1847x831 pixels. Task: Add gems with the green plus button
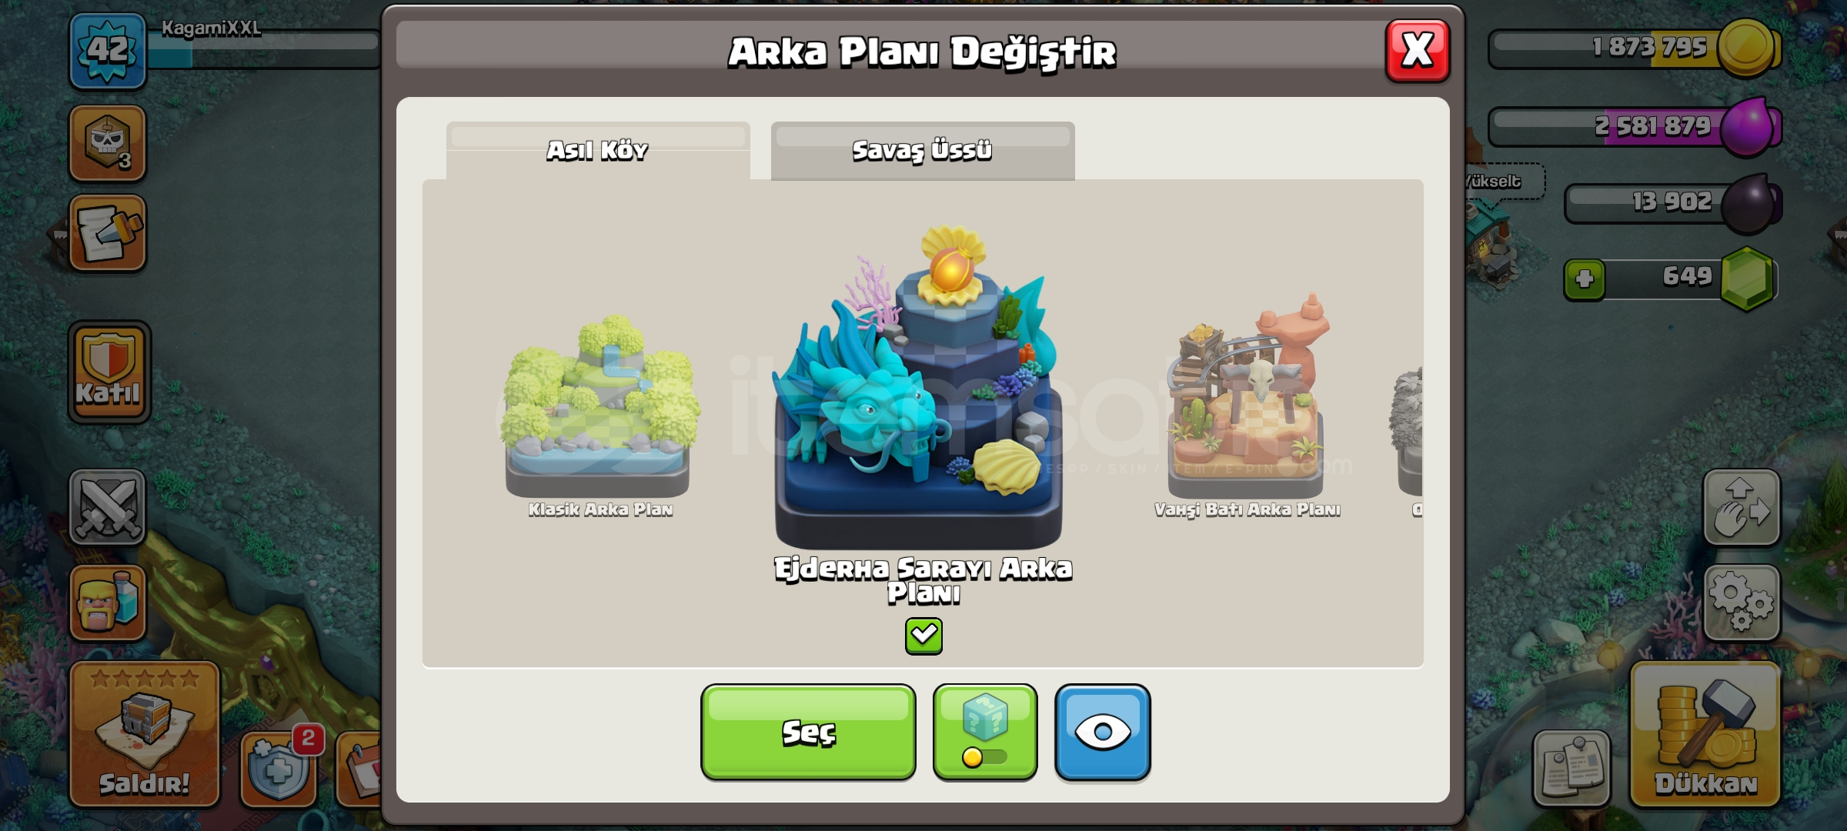[1585, 279]
